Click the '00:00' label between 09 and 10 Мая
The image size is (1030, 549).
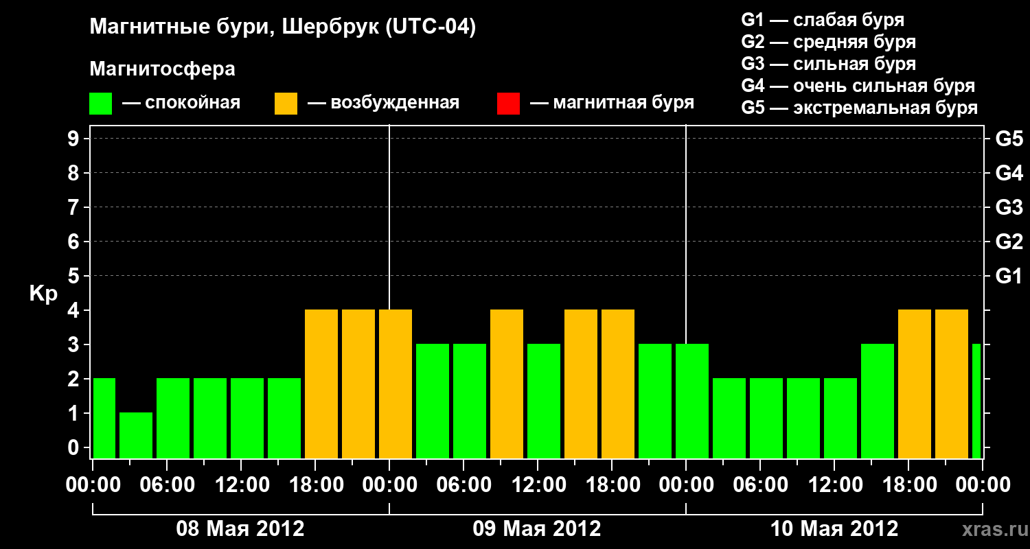click(686, 484)
